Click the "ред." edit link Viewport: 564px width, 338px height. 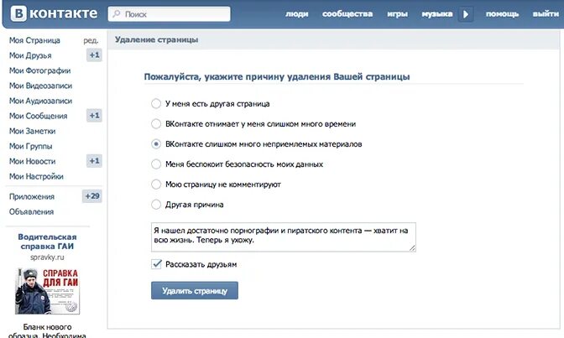click(x=91, y=40)
